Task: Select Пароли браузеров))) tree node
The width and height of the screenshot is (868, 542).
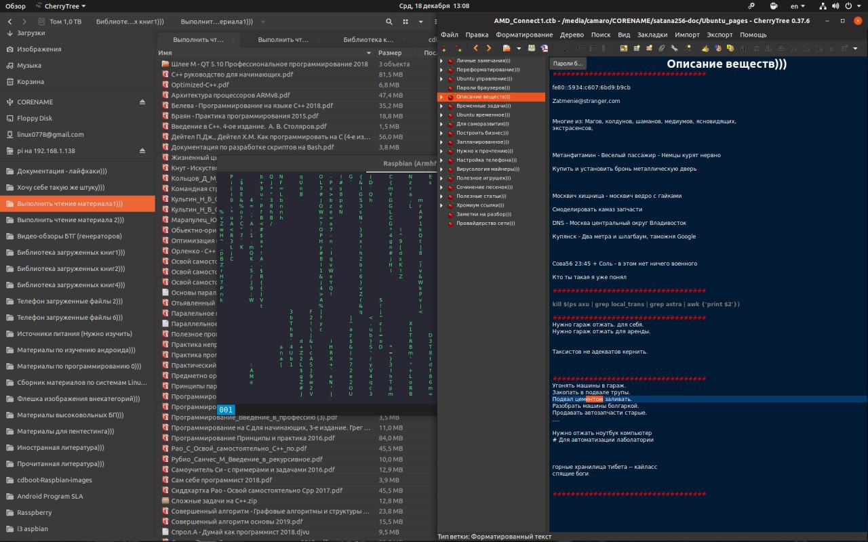Action: [483, 88]
